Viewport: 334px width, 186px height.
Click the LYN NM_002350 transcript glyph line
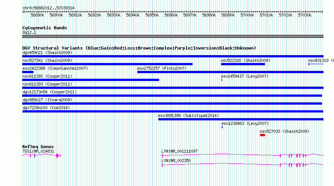pyautogui.click(x=242, y=165)
